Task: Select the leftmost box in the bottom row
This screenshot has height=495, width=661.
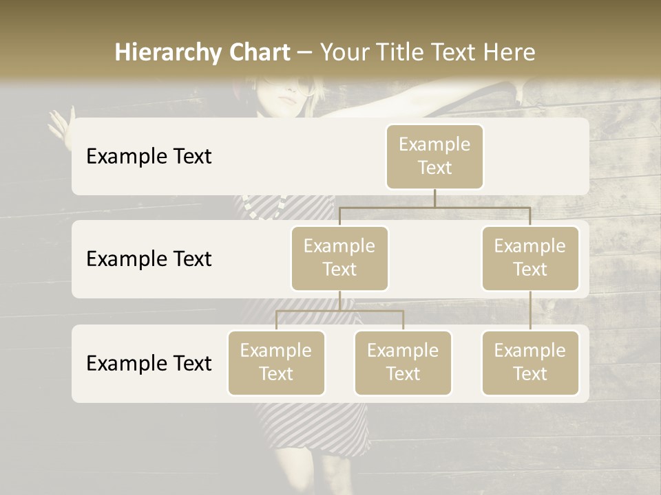Action: [276, 362]
